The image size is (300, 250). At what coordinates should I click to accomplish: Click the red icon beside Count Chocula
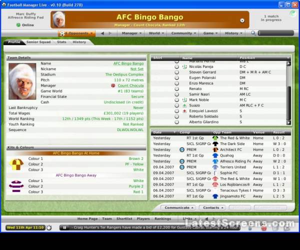coord(113,85)
